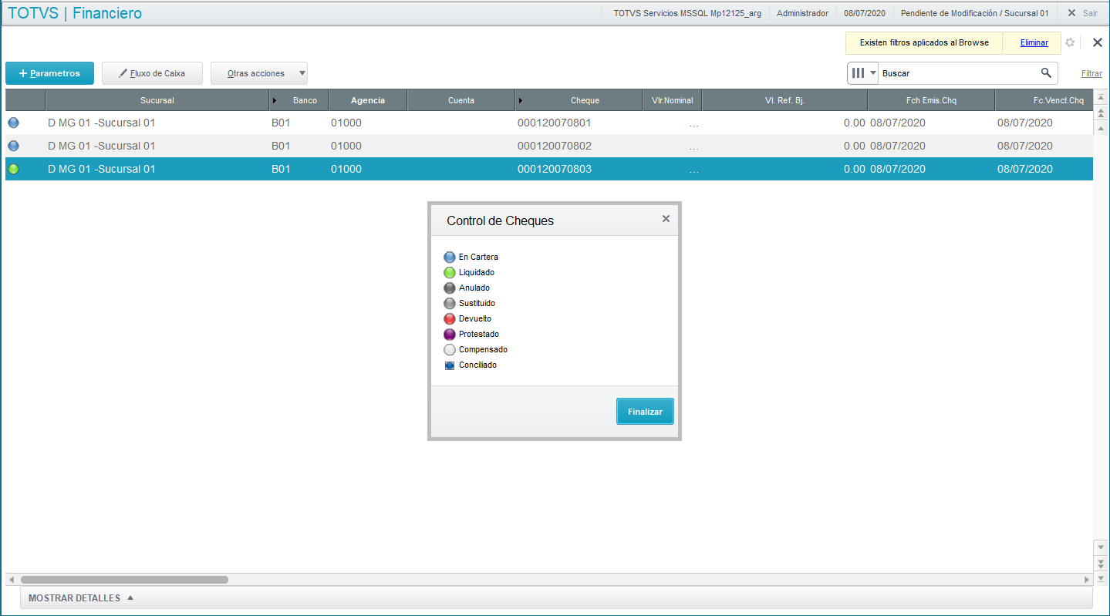
Task: Click the Fch Emis.Chq cell of cheque 000120070801
Action: pyautogui.click(x=931, y=123)
